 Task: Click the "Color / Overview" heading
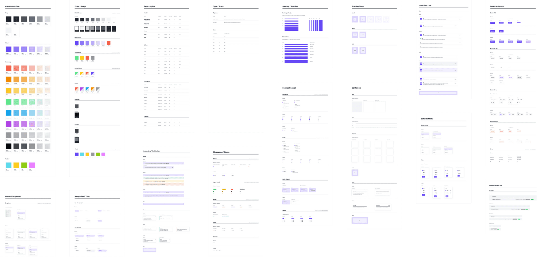[x=12, y=6]
